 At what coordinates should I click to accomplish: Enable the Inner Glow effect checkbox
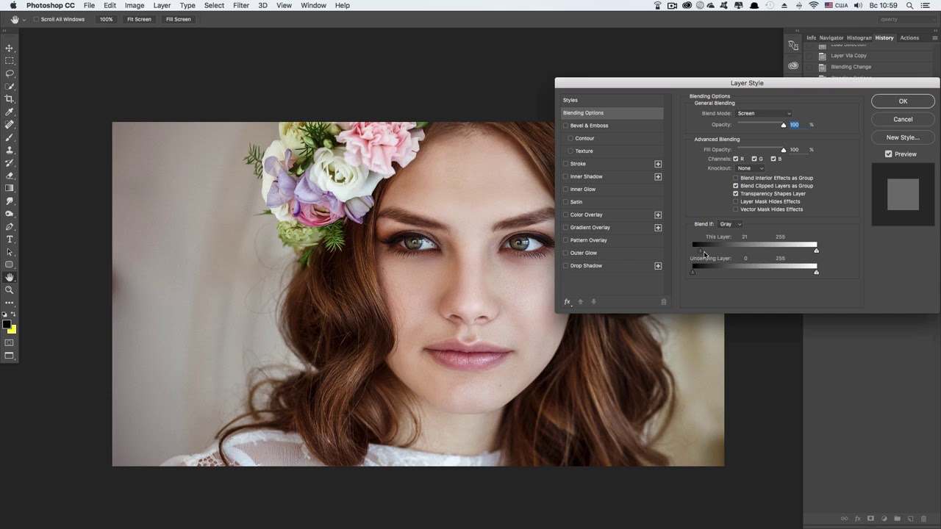click(x=565, y=190)
